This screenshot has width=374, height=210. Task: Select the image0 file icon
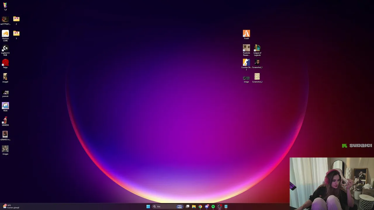[5, 78]
